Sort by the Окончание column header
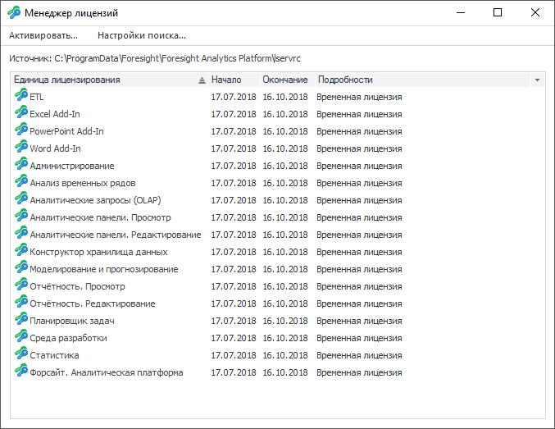The width and height of the screenshot is (555, 429). click(285, 80)
